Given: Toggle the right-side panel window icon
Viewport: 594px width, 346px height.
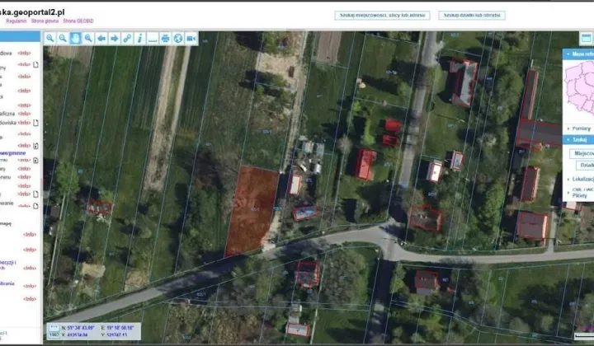Looking at the screenshot, I should [x=586, y=38].
